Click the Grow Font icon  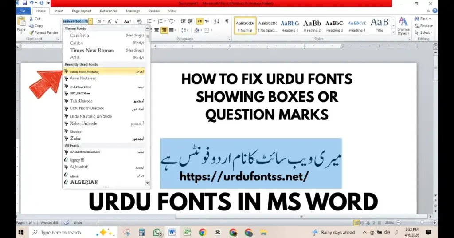point(110,21)
